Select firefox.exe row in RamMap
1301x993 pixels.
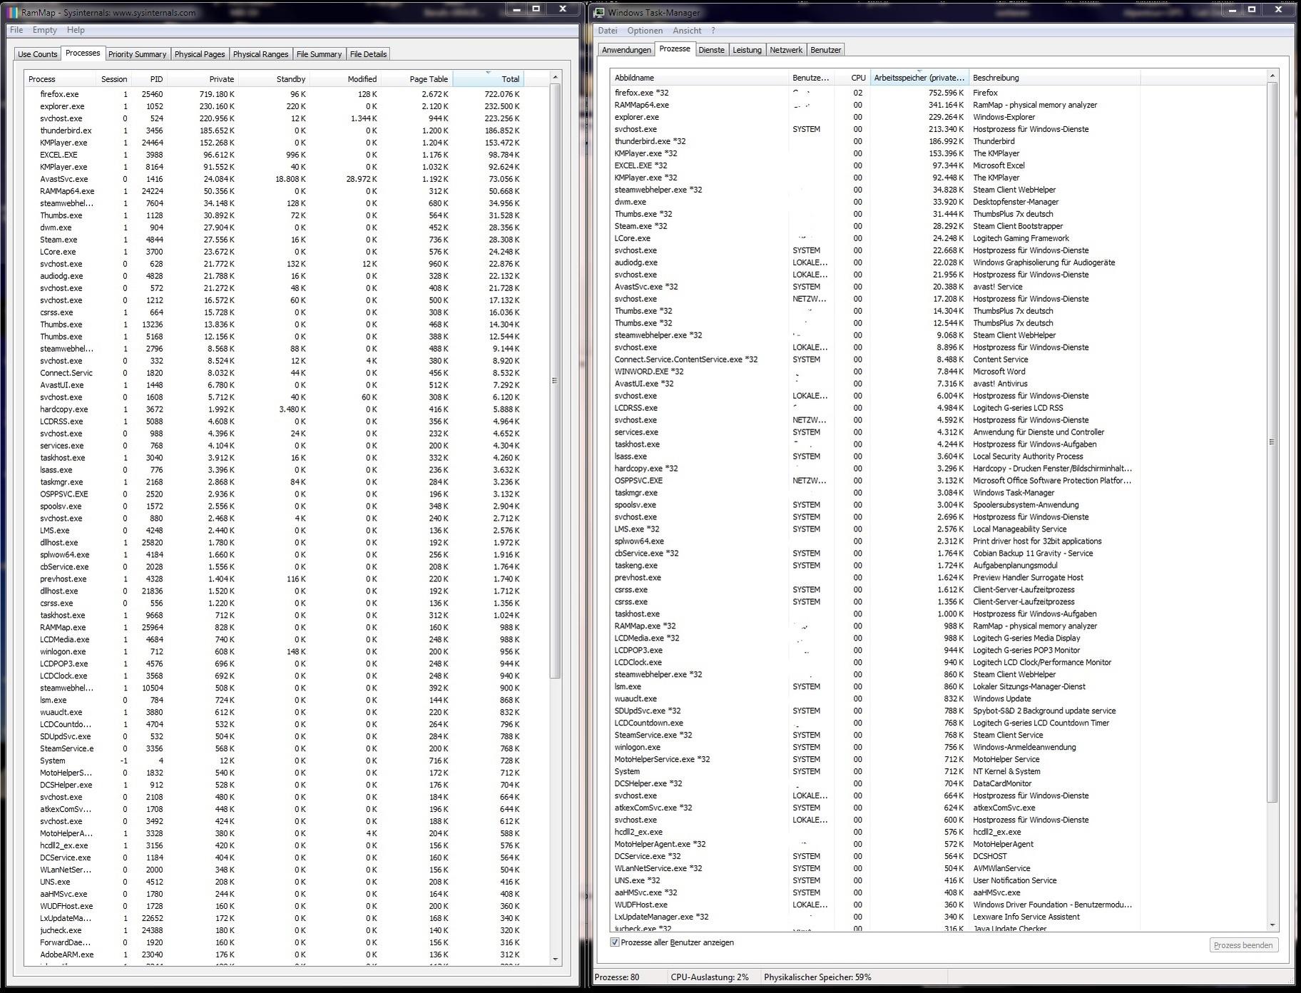(x=274, y=94)
